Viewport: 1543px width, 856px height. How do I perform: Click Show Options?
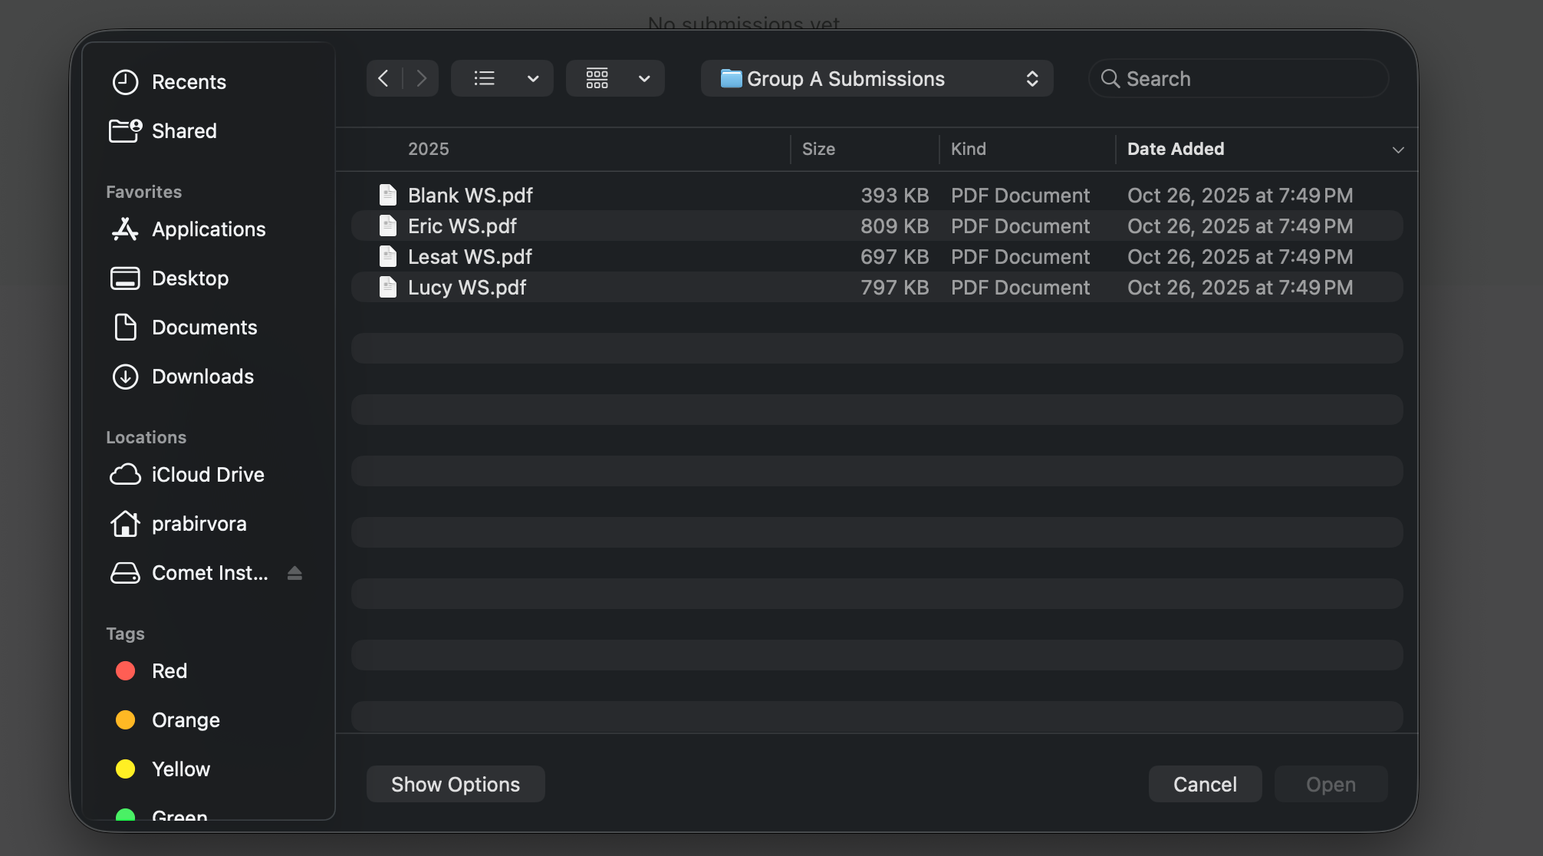pos(455,783)
